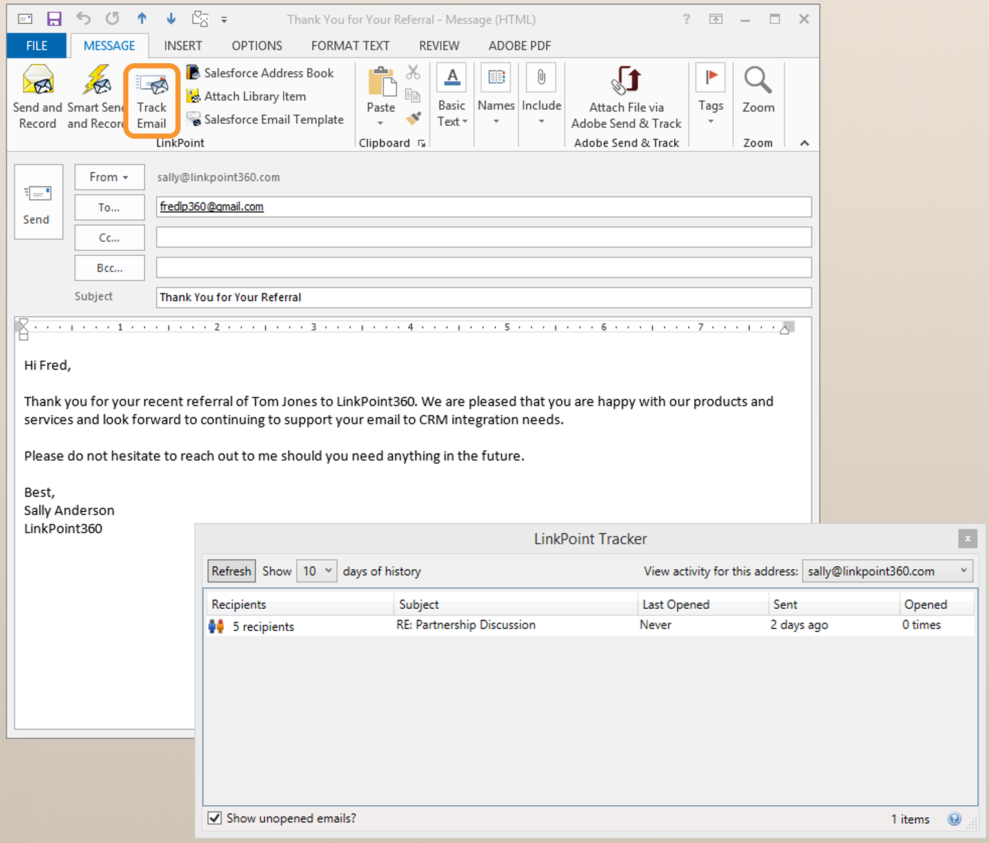Open the Names group
Viewport: 989px width, 843px height.
(496, 95)
